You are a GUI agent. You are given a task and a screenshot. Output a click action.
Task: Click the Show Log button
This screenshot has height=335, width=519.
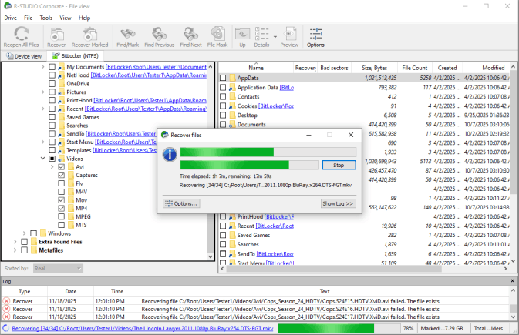338,203
